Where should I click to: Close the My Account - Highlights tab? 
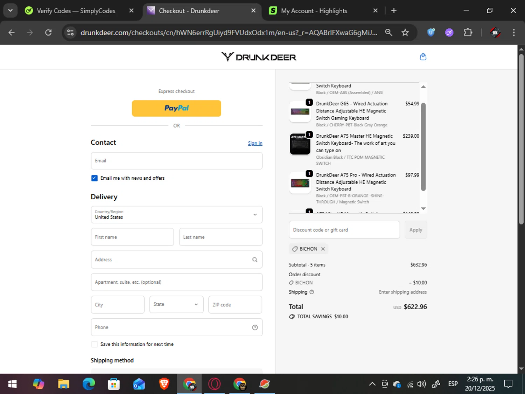tap(375, 11)
